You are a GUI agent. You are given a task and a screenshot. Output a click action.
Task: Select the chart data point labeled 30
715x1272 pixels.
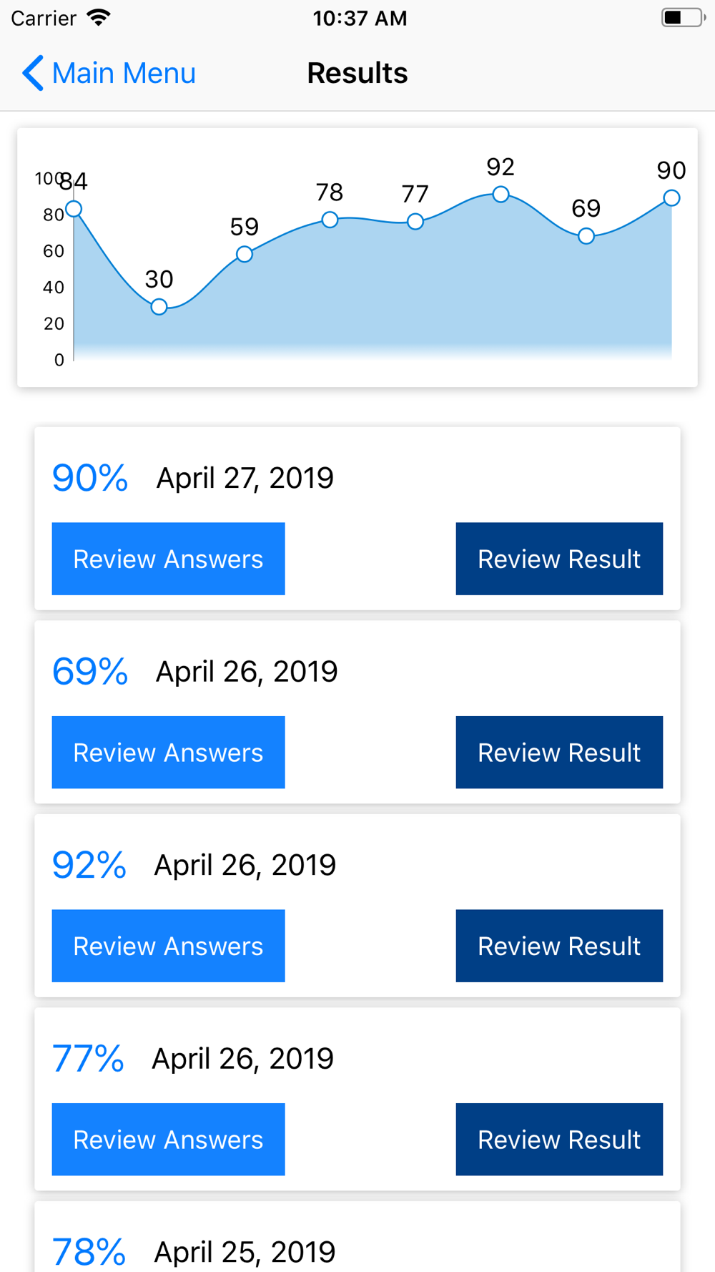tap(159, 307)
